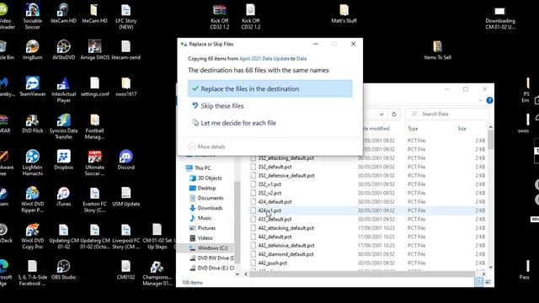Viewport: 539px width, 303px height.
Task: Launch OBS Studio from the desktop
Action: click(x=64, y=269)
